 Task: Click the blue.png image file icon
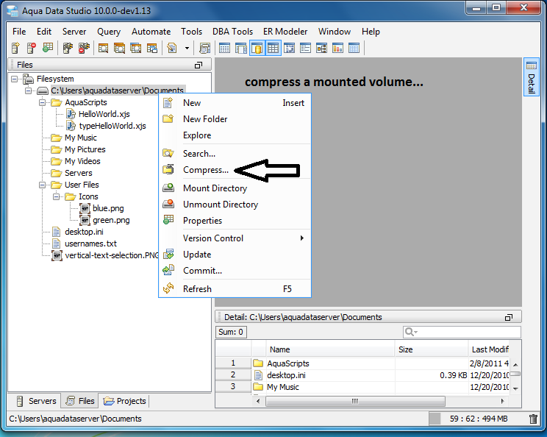pos(85,208)
